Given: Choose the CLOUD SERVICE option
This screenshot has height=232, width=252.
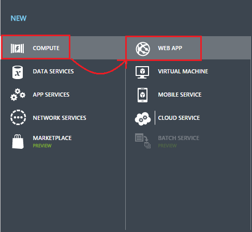Looking at the screenshot, I should point(179,118).
